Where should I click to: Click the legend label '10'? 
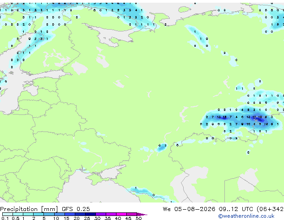point(56,218)
